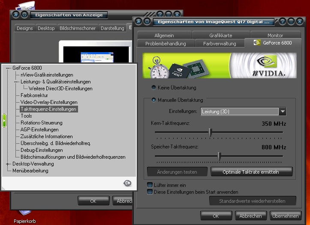This screenshot has width=310, height=225.
Task: Switch to the Farbverwaltung tab
Action: [220, 44]
